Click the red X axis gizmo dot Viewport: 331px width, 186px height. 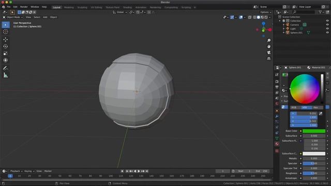coord(270,30)
